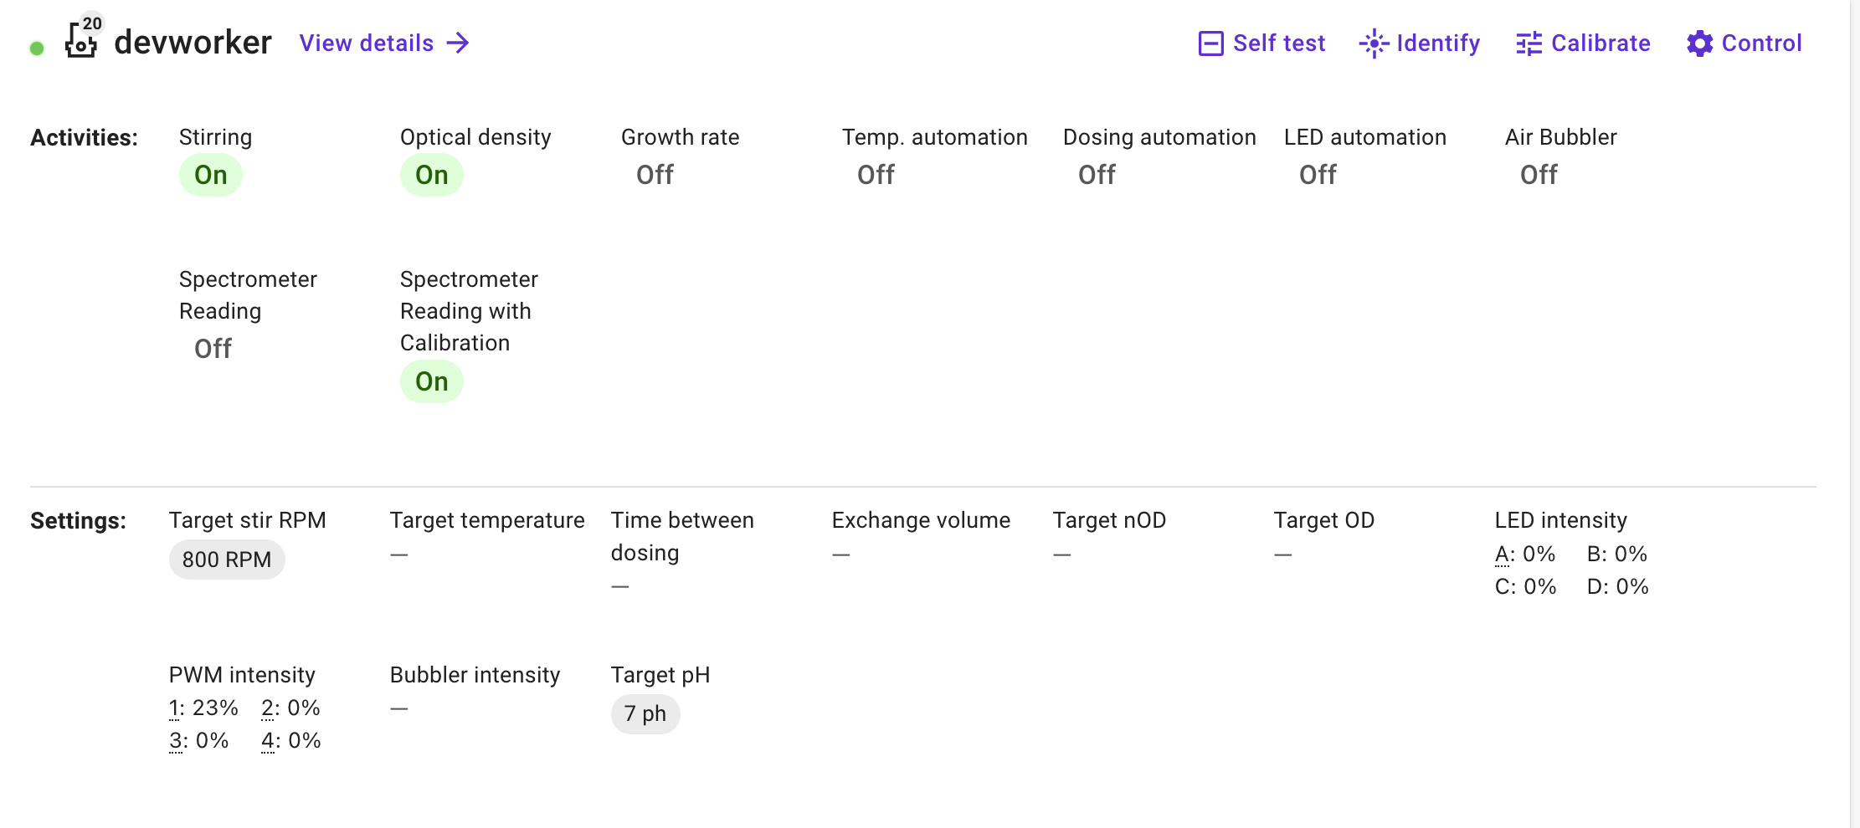Image resolution: width=1860 pixels, height=828 pixels.
Task: Toggle Optical density On status
Action: (x=432, y=175)
